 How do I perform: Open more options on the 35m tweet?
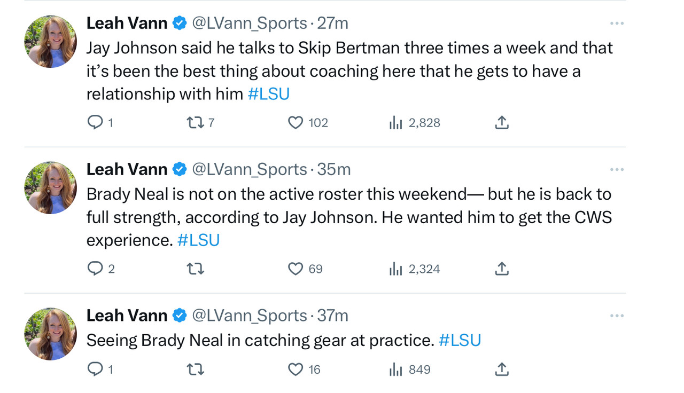[617, 170]
